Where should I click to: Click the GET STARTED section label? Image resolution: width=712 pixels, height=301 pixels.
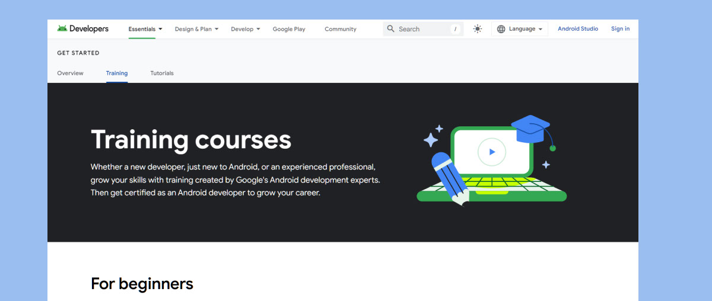78,53
